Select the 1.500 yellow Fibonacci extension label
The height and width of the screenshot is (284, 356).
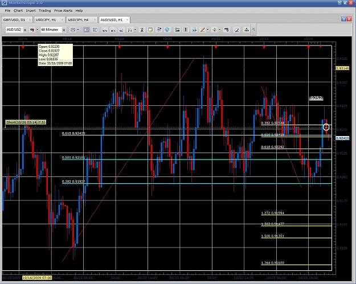click(273, 236)
